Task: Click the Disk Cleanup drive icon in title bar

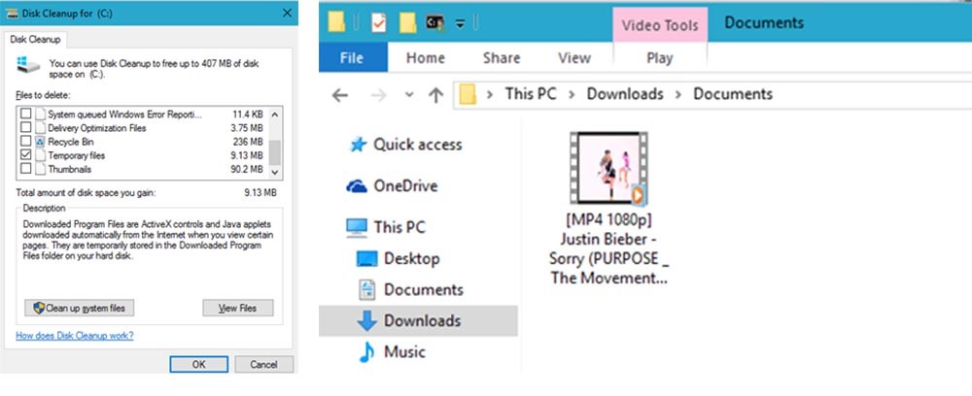Action: (12, 14)
